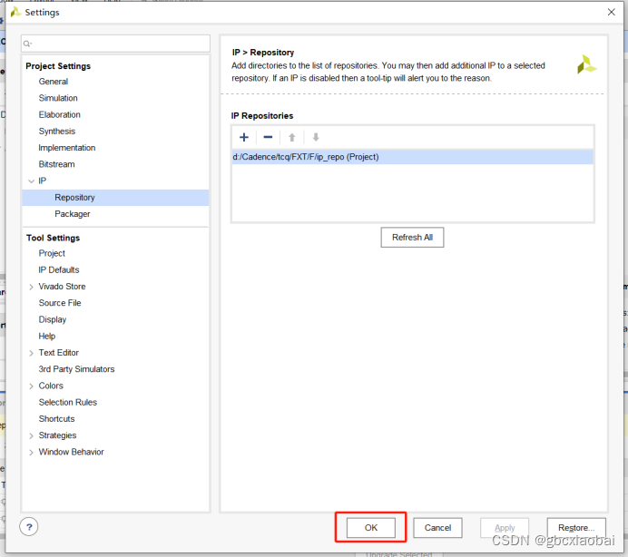Screen dimensions: 628x557
Task: Click the Restore... button
Action: (x=576, y=528)
